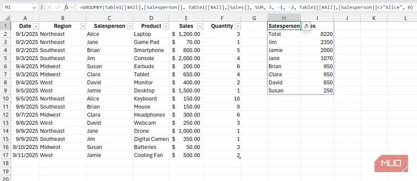Select the Total label cell
This screenshot has height=181, width=417.
pos(284,34)
